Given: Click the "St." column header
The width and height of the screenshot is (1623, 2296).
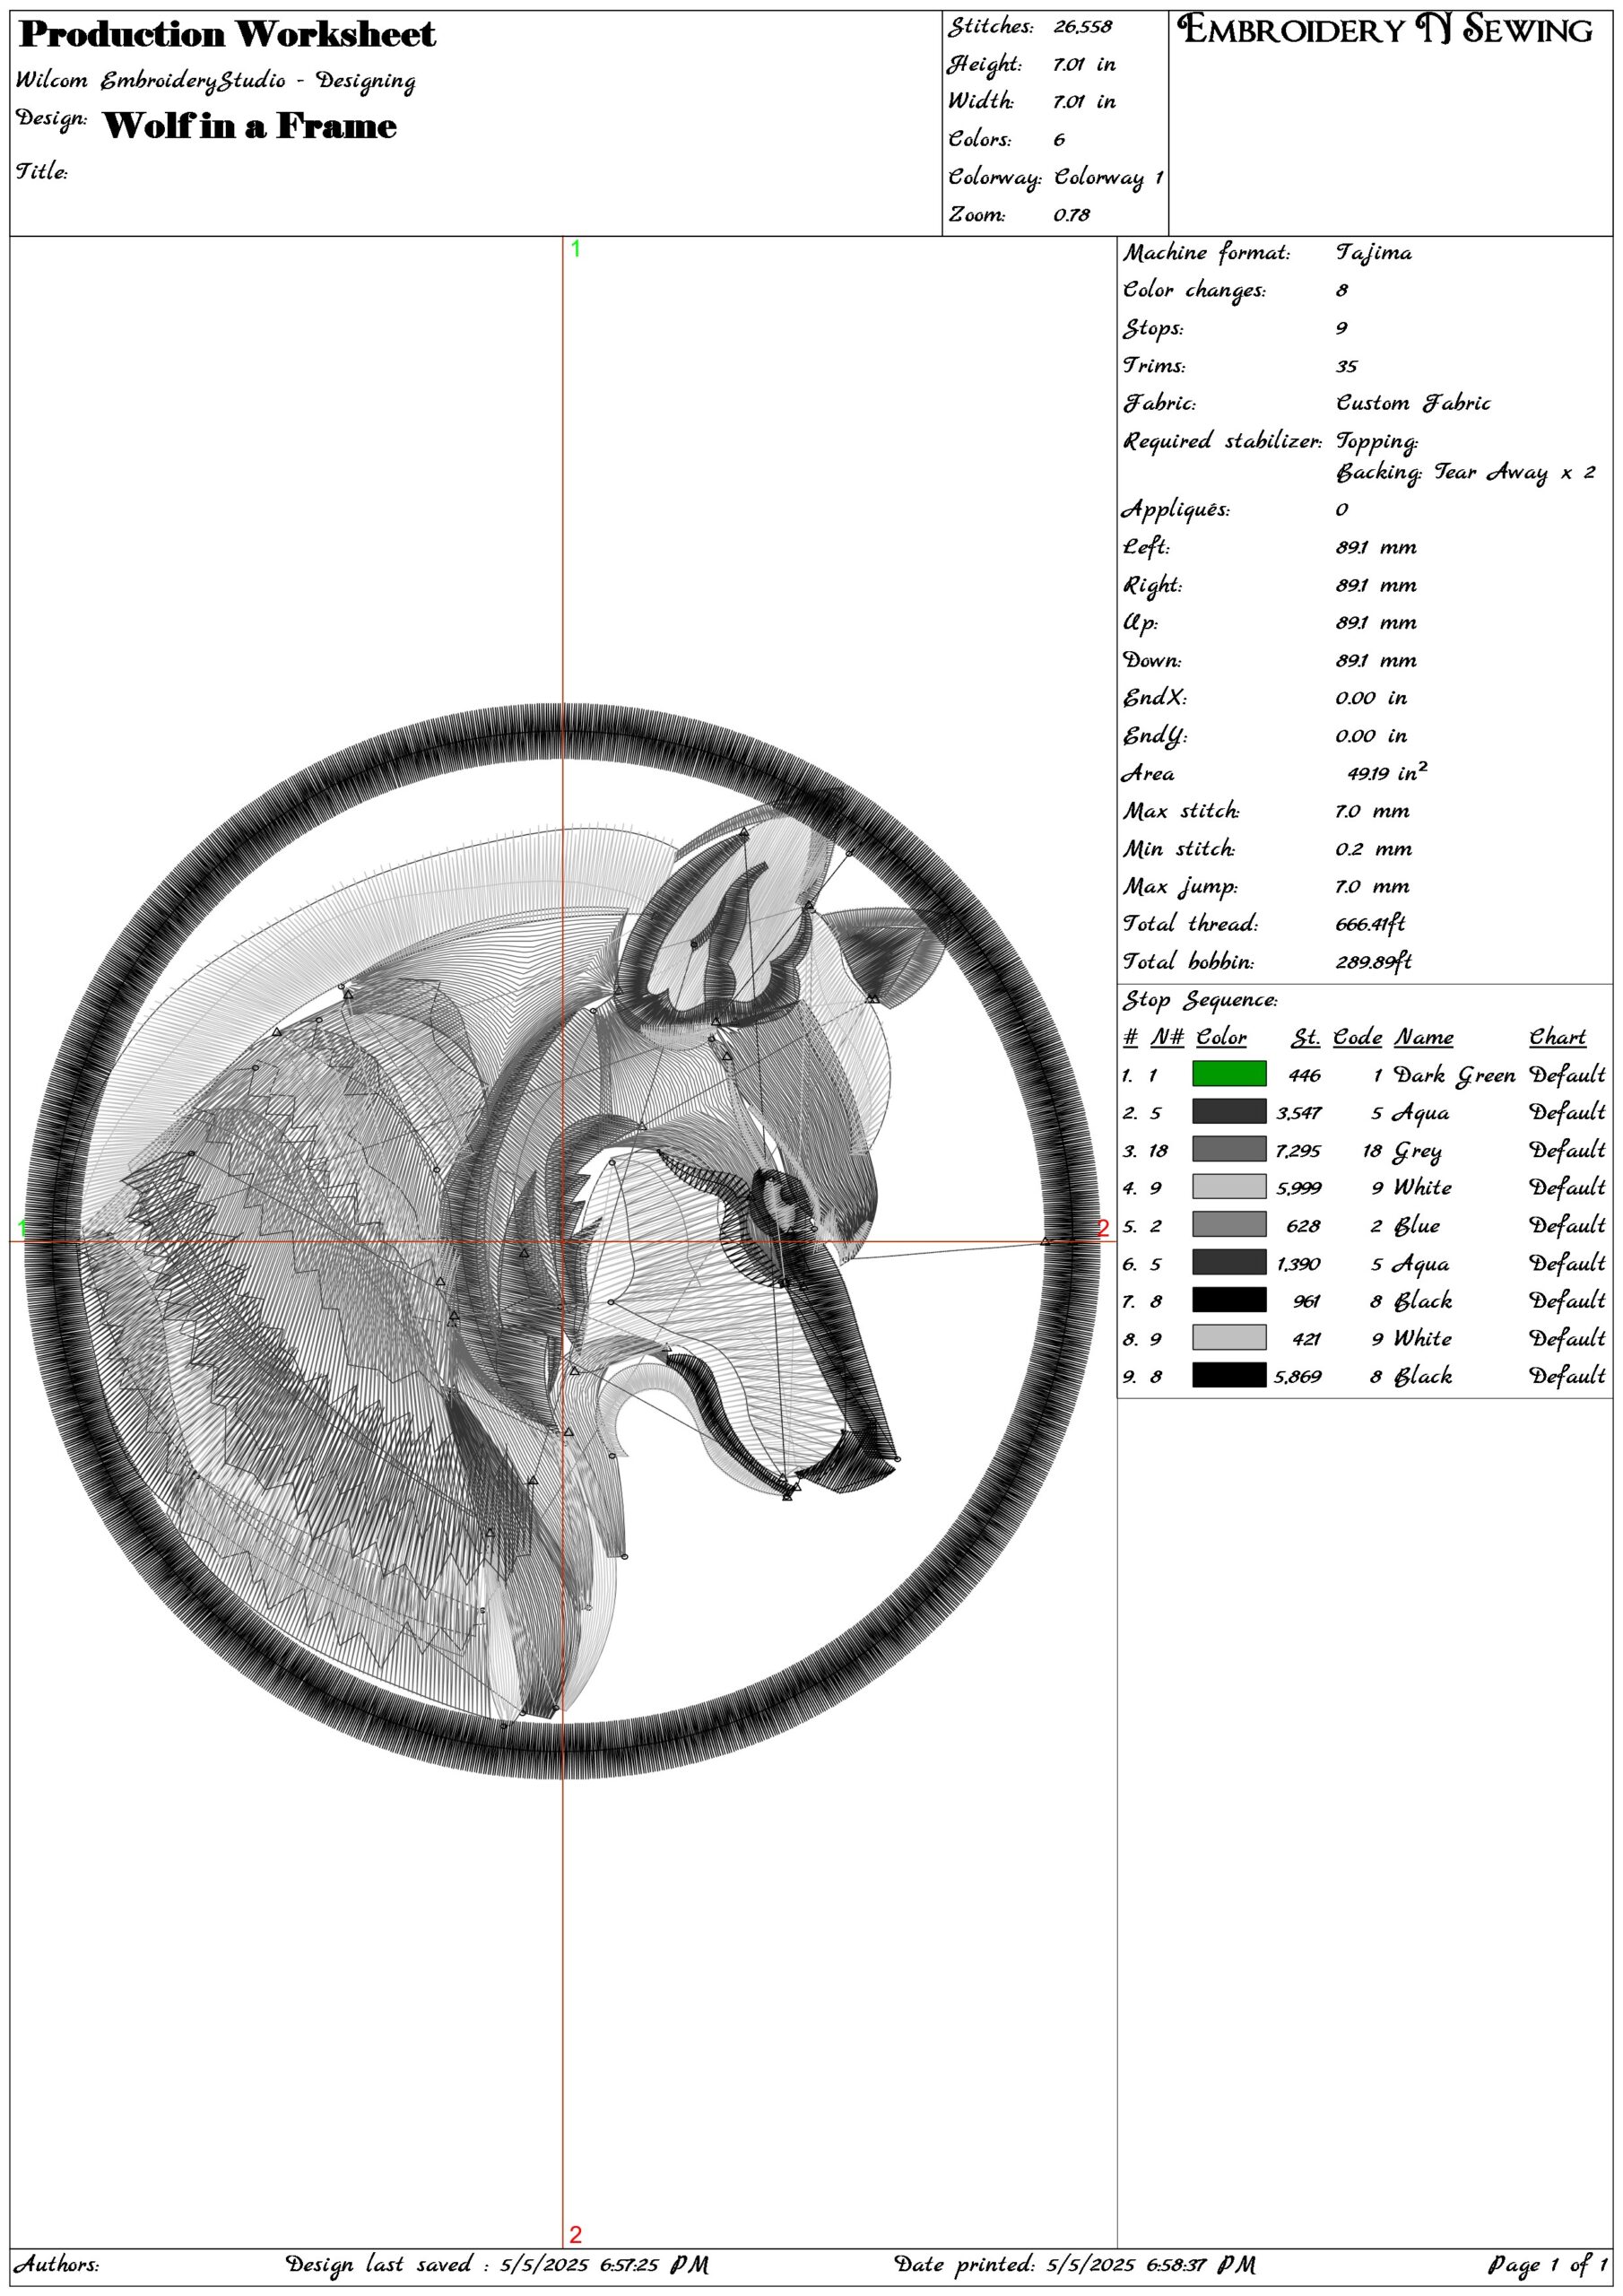Looking at the screenshot, I should tap(1305, 1037).
